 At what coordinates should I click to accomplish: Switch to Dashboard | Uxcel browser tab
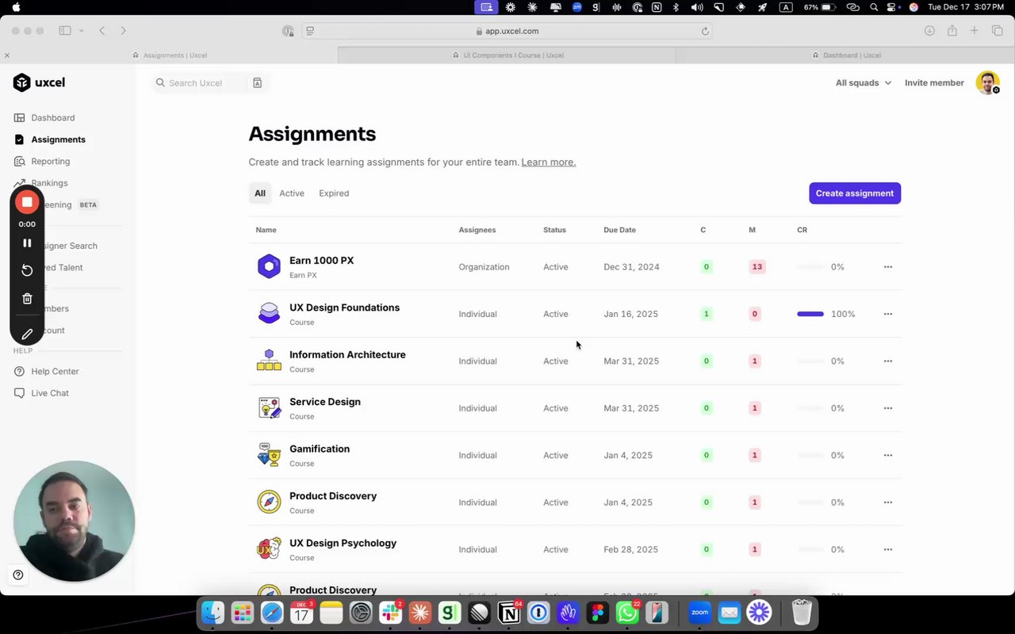[x=846, y=55]
